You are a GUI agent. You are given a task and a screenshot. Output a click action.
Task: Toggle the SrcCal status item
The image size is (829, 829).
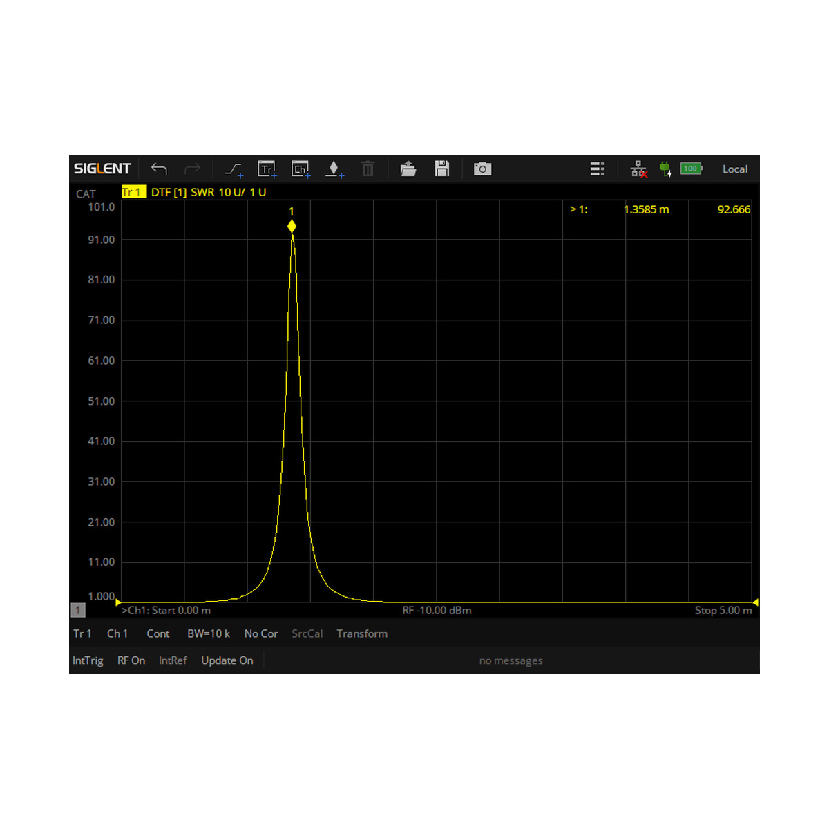click(307, 633)
